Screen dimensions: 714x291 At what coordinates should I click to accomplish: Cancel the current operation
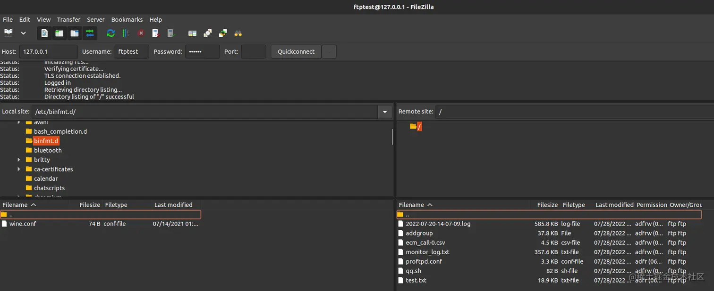click(x=141, y=33)
